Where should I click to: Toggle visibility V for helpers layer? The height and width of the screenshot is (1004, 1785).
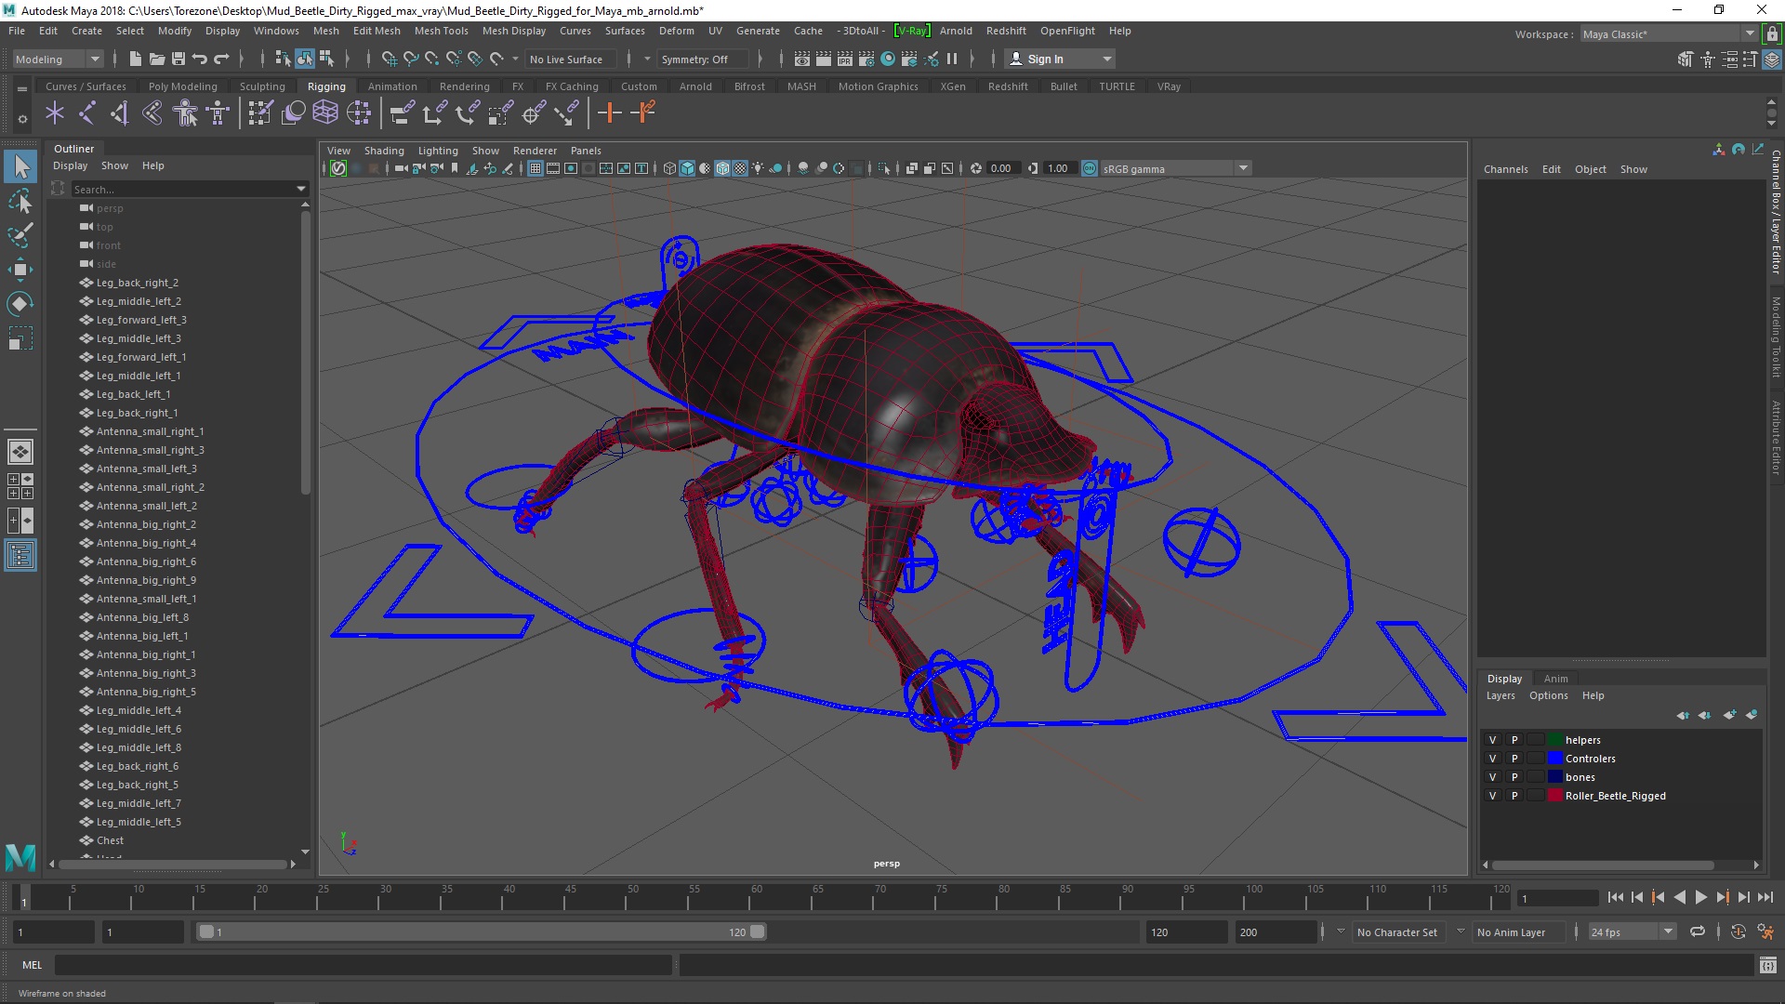point(1493,739)
